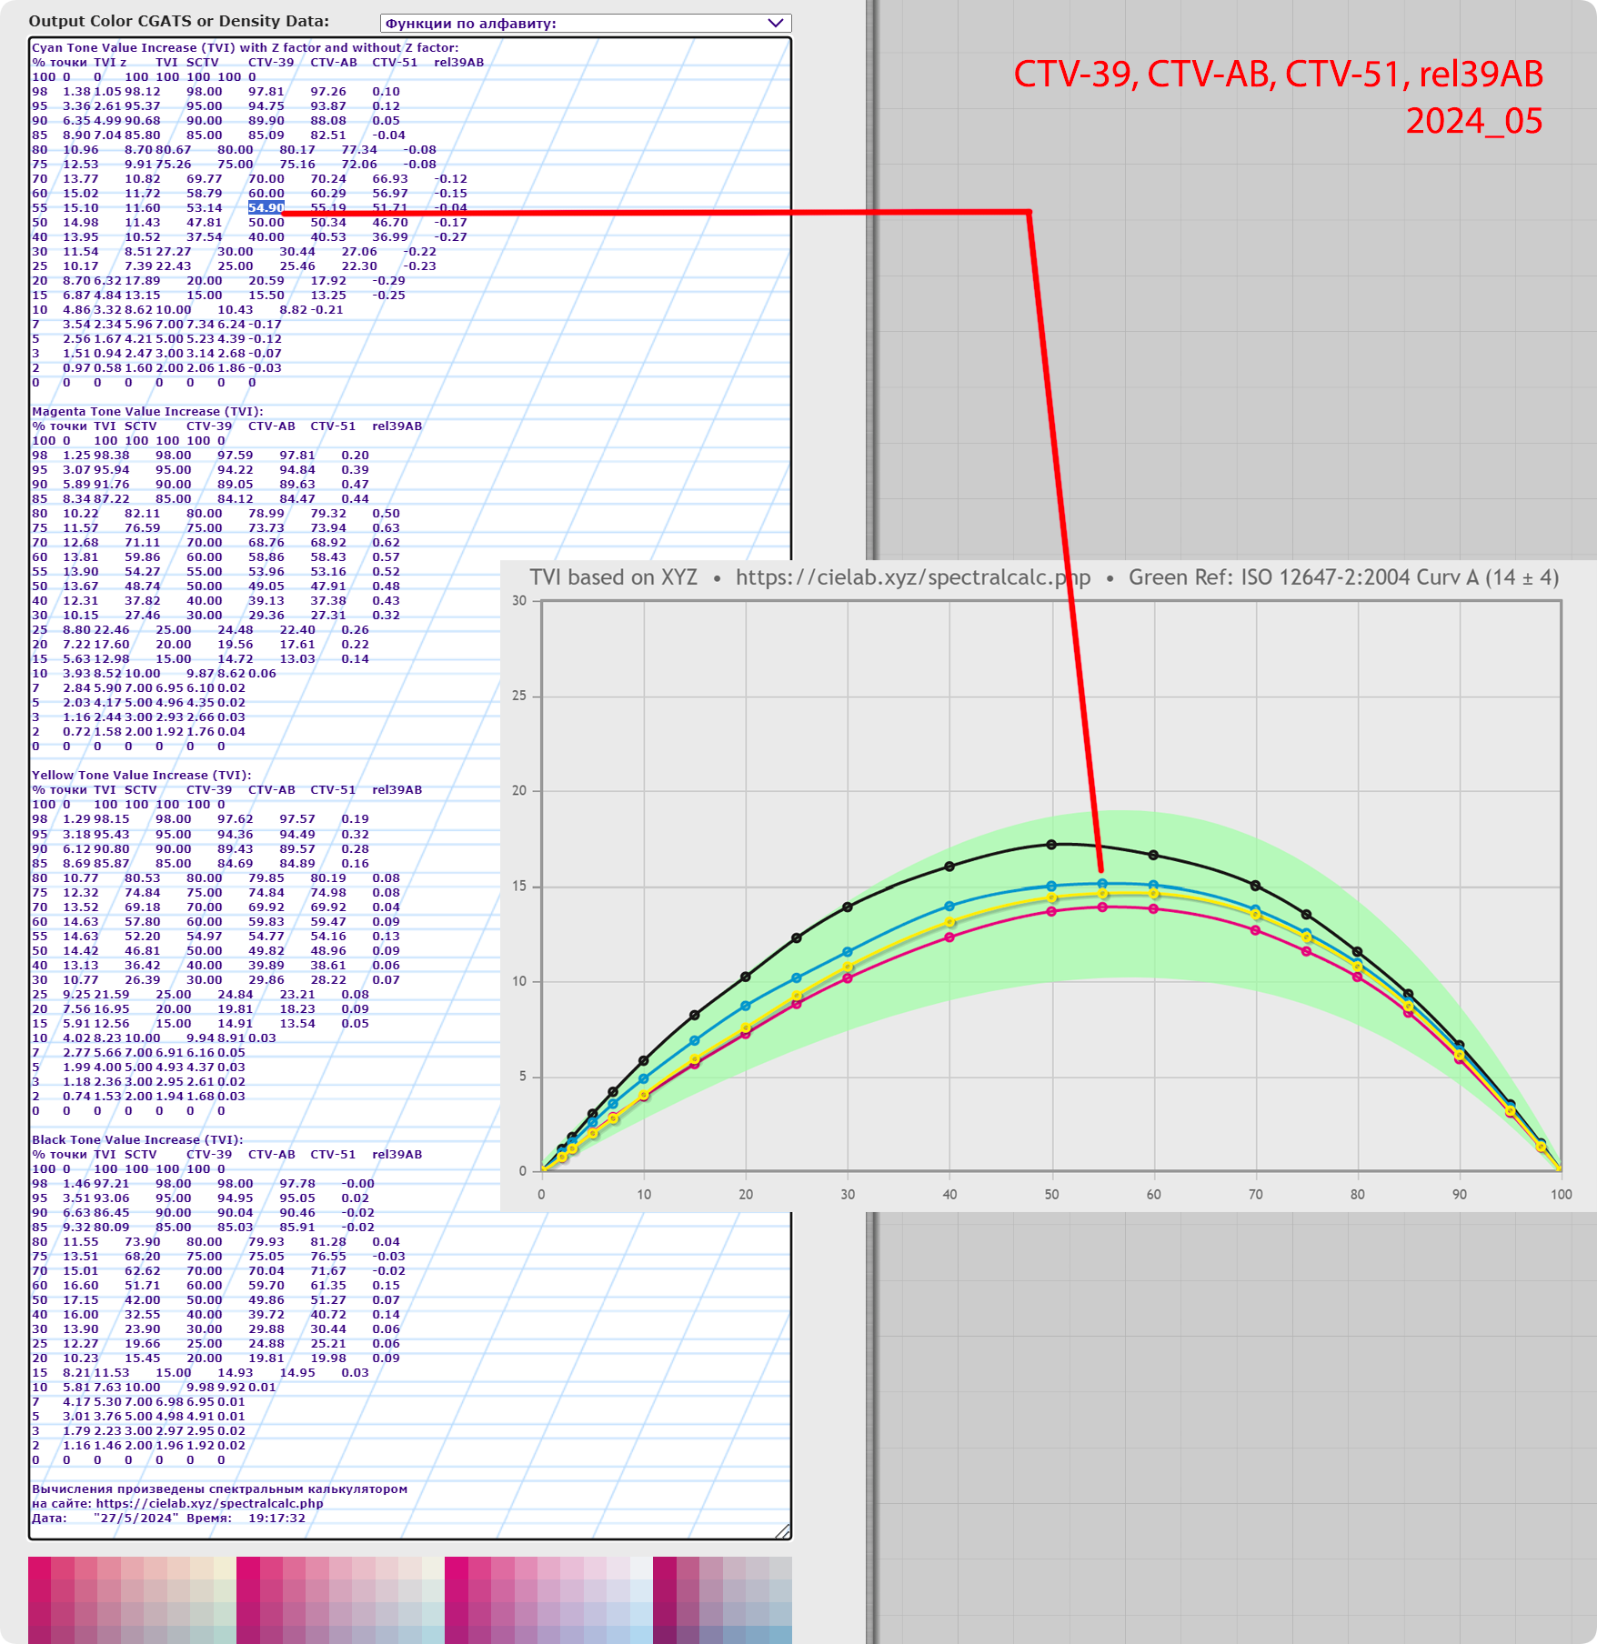The image size is (1597, 1644).
Task: Click the magenta curve data point at 40%
Action: tap(949, 937)
